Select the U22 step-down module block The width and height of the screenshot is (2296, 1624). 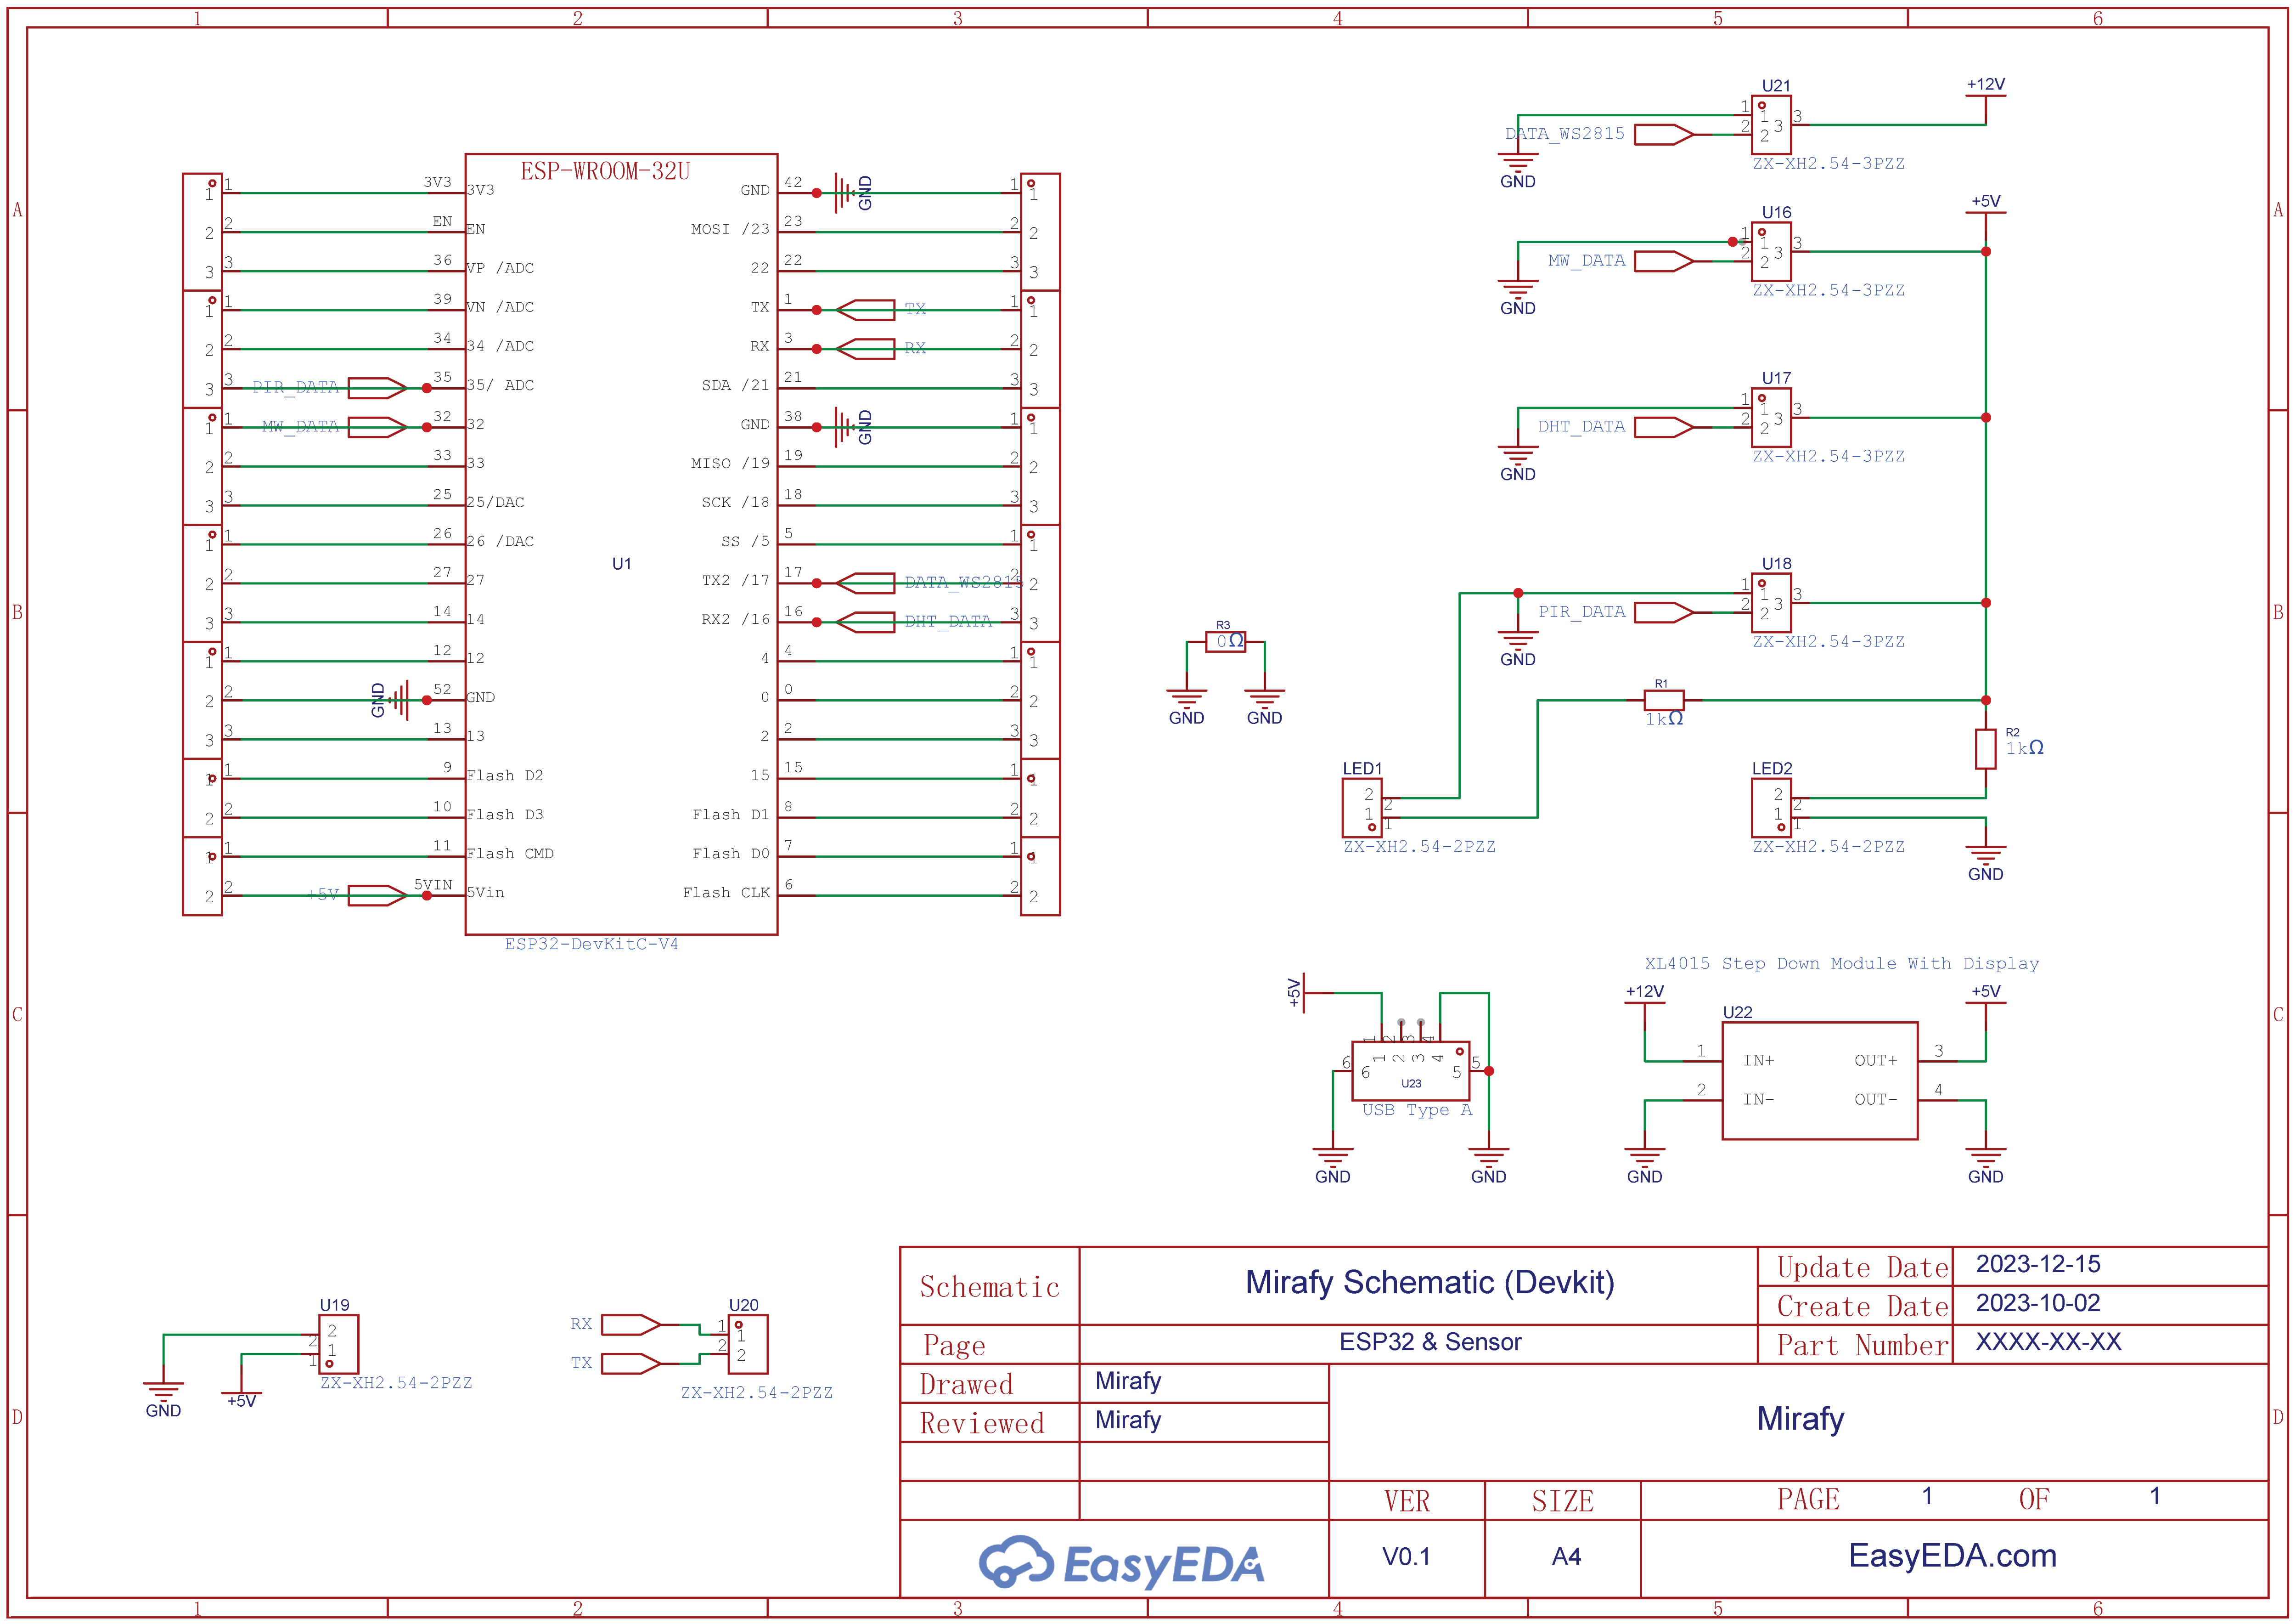pos(1819,1081)
